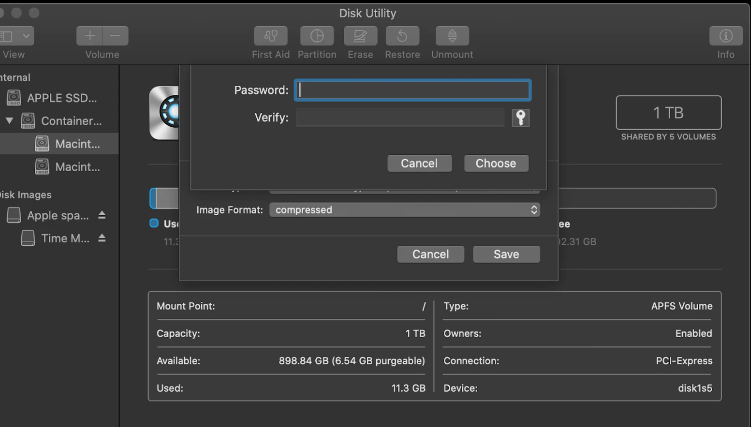The width and height of the screenshot is (751, 427).
Task: Click the add volume plus button
Action: tap(90, 36)
